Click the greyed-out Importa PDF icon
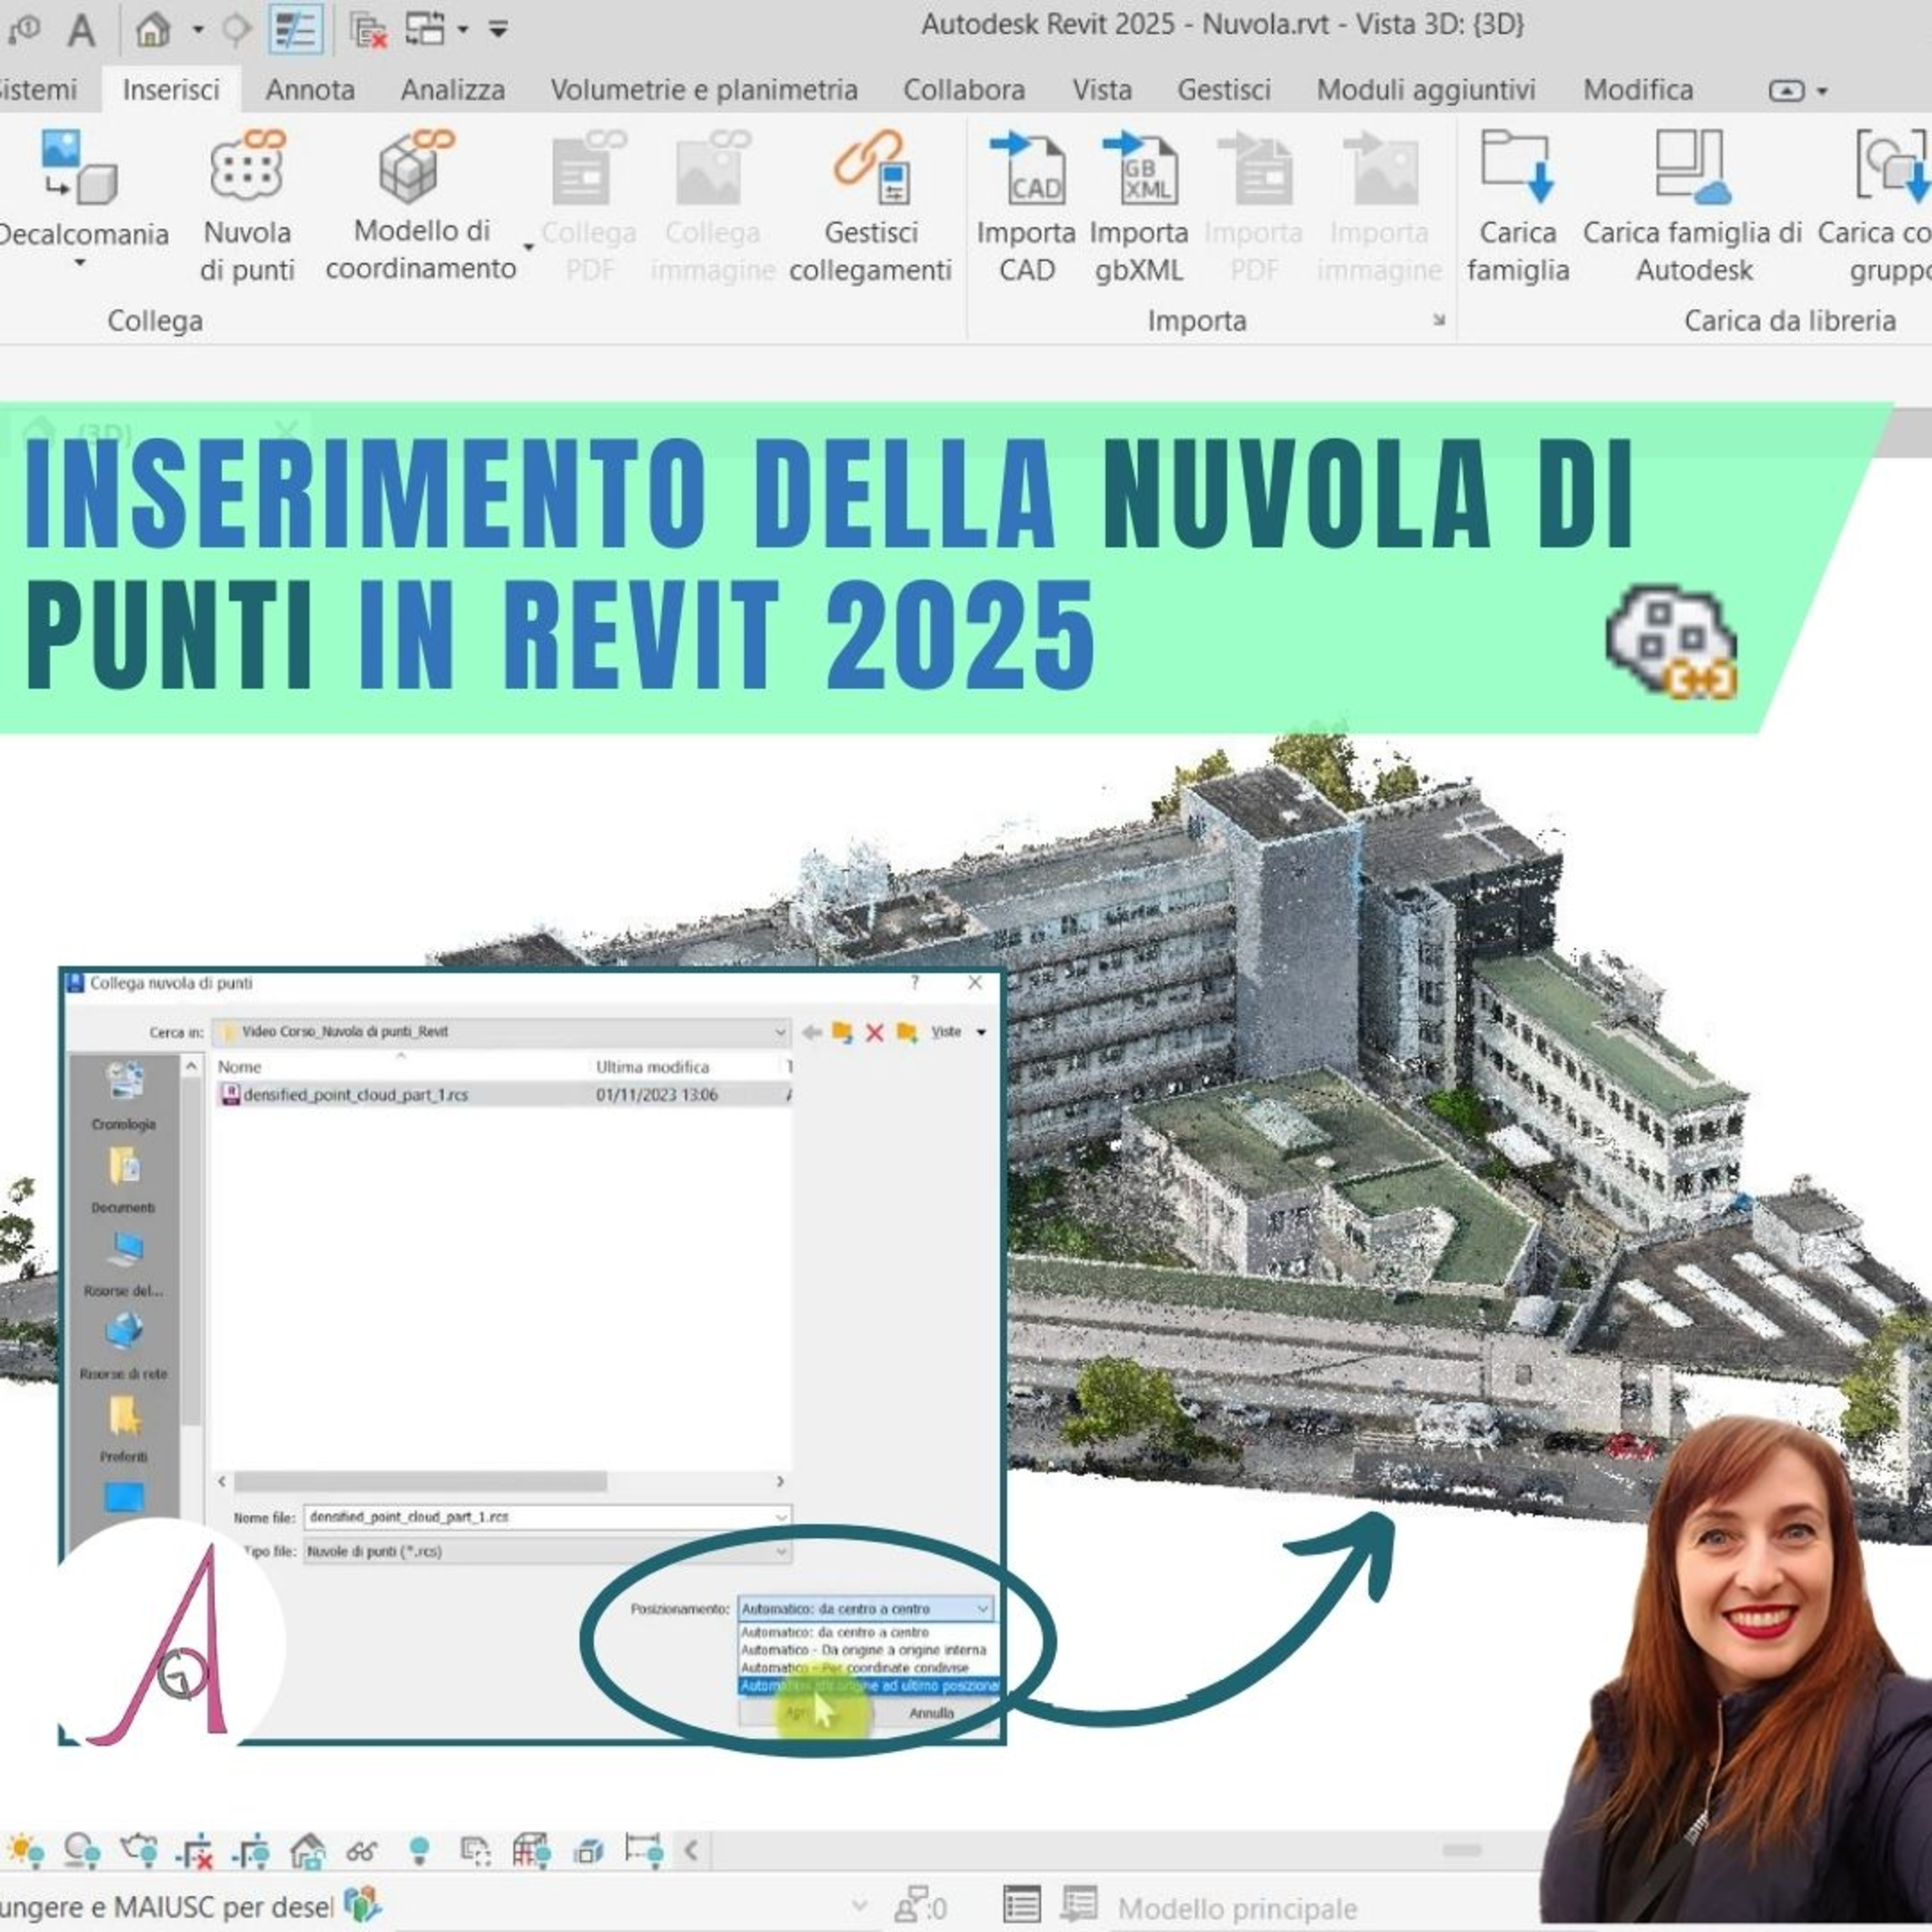 tap(1254, 167)
